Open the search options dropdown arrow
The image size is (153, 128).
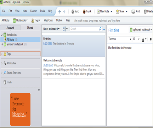pyautogui.click(x=104, y=30)
